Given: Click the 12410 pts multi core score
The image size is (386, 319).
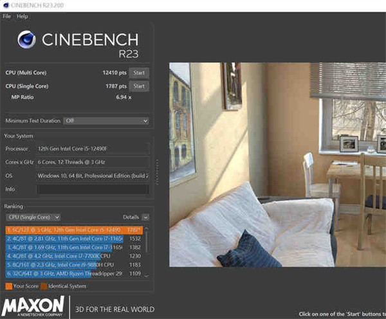Looking at the screenshot, I should coord(115,73).
